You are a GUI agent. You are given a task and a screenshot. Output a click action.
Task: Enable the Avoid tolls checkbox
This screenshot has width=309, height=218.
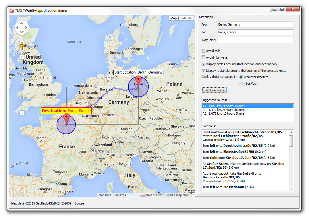pos(203,51)
